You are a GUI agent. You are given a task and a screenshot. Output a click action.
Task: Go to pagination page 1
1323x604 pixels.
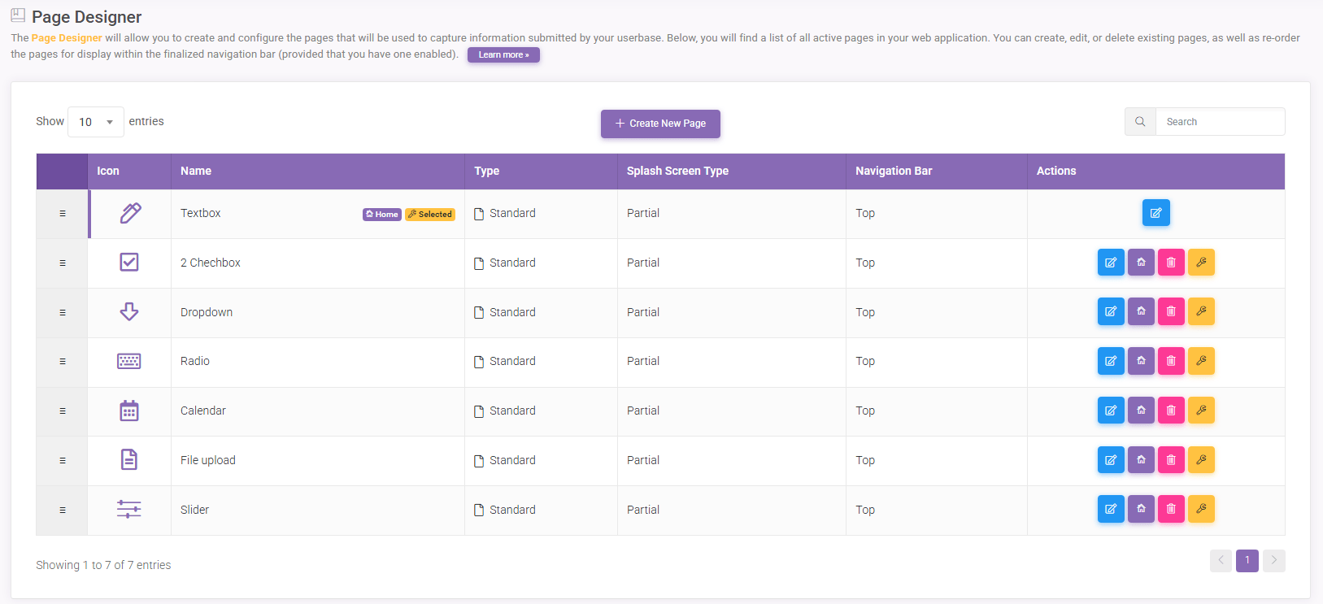coord(1247,560)
